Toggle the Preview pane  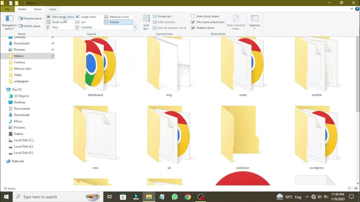30,19
